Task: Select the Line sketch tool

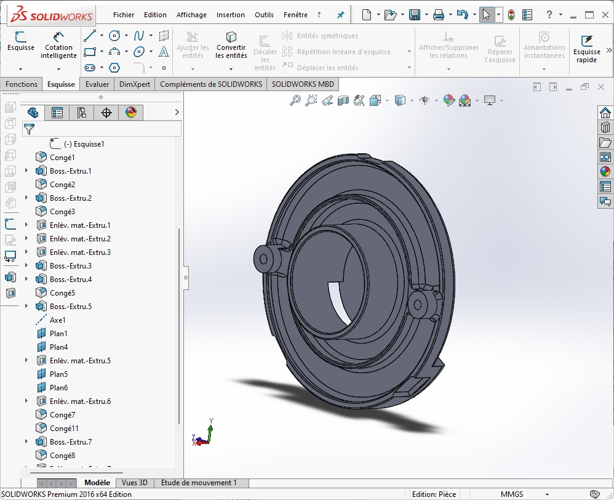Action: pos(90,36)
